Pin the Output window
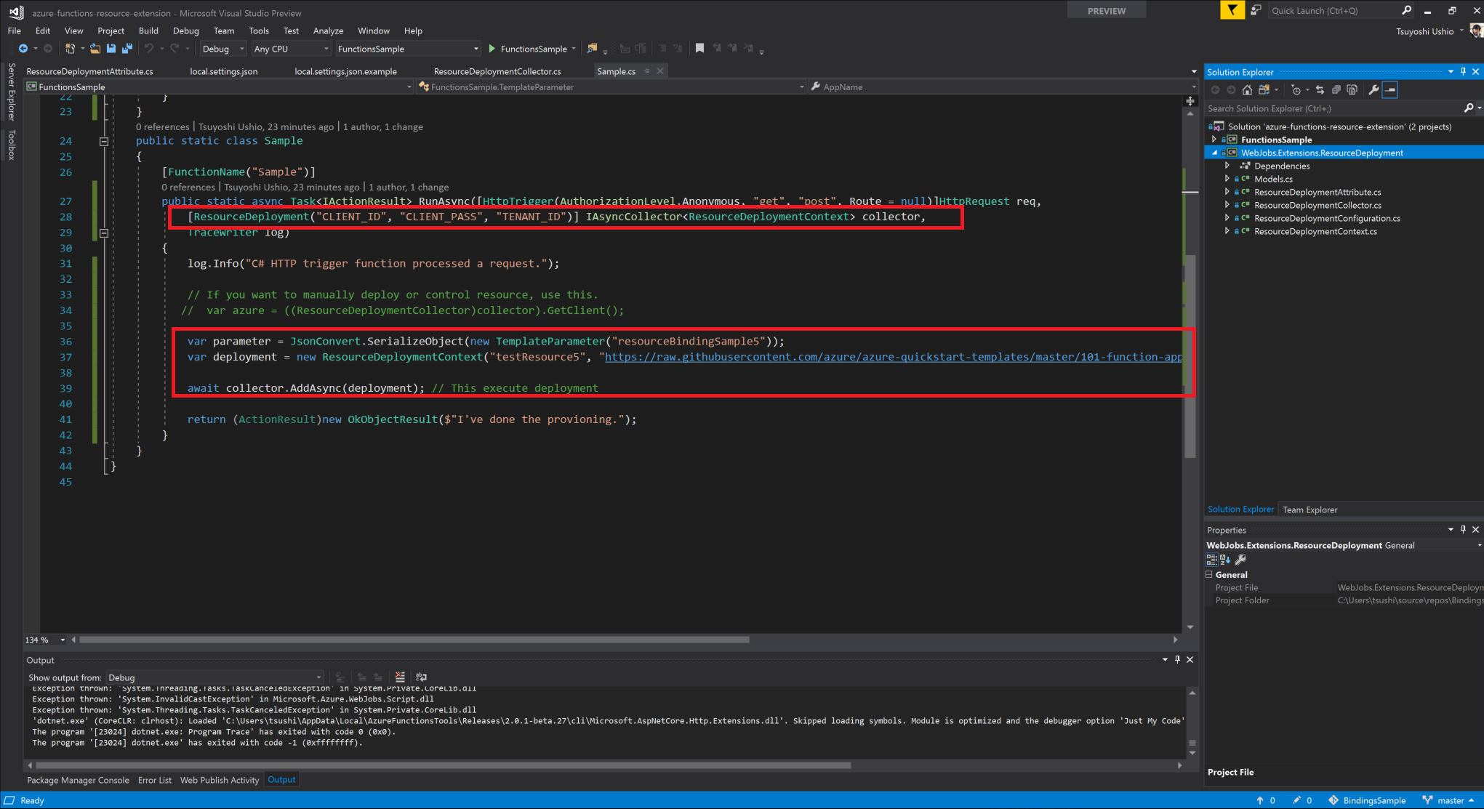1484x809 pixels. click(x=1177, y=659)
